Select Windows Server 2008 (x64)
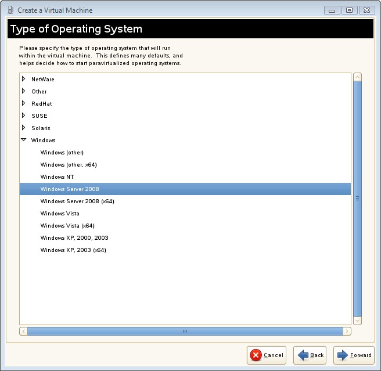Image resolution: width=381 pixels, height=371 pixels. coord(77,201)
